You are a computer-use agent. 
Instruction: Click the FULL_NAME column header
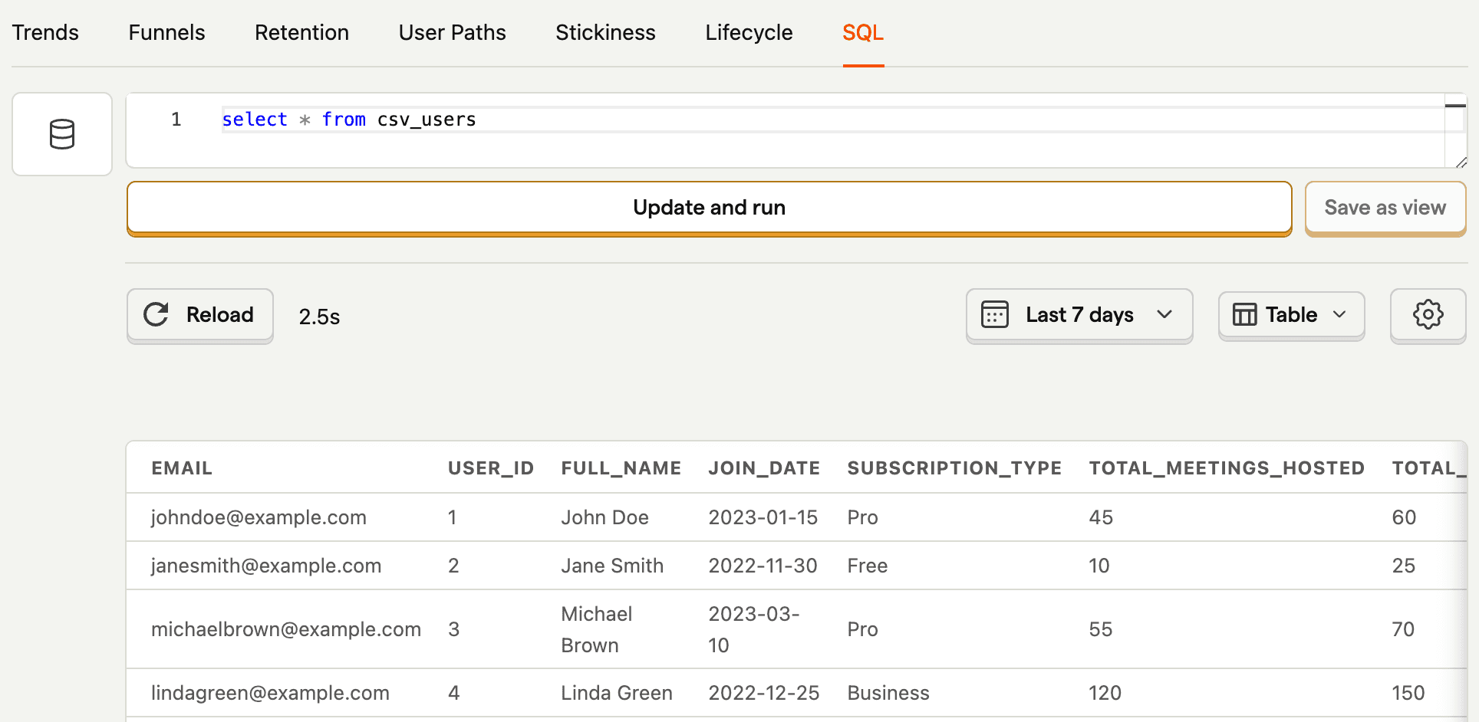click(621, 468)
